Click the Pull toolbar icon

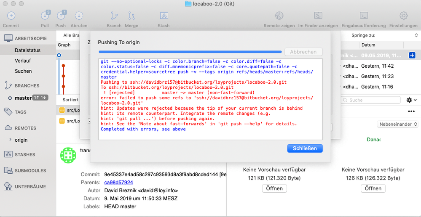tap(45, 16)
